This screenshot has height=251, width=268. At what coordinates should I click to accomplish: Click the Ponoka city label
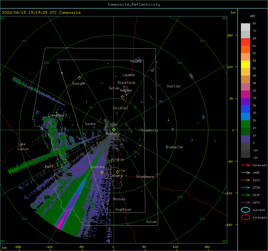pos(136,61)
